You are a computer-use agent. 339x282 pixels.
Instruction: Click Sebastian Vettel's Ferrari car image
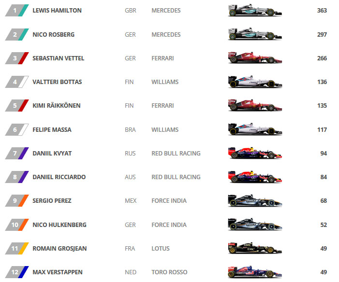(255, 58)
